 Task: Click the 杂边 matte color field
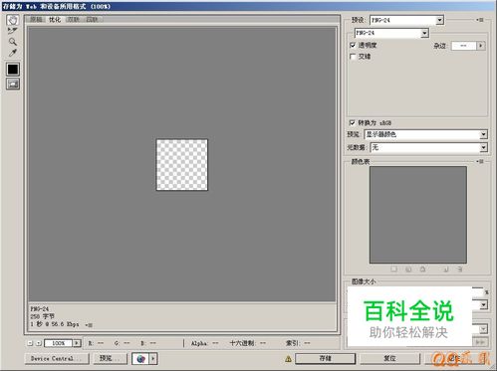(464, 46)
